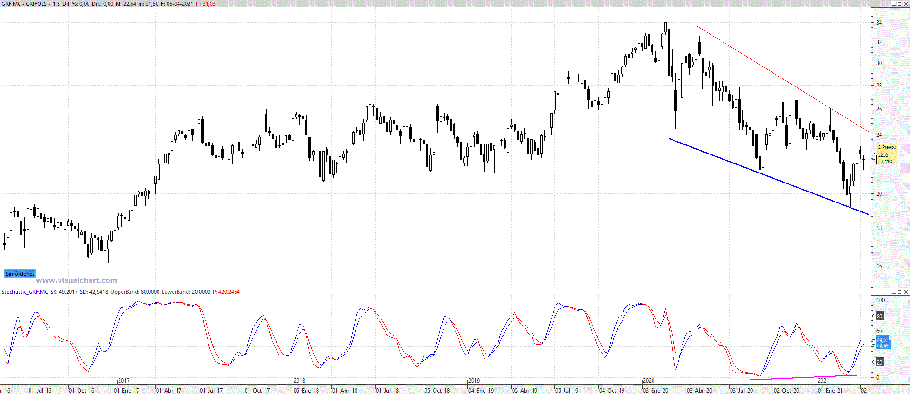This screenshot has height=394, width=910.
Task: Minimize the GRF.MC price chart pane
Action: tap(893, 4)
